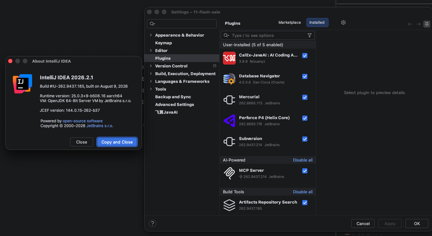
Task: Confirm settings with OK button
Action: click(417, 224)
